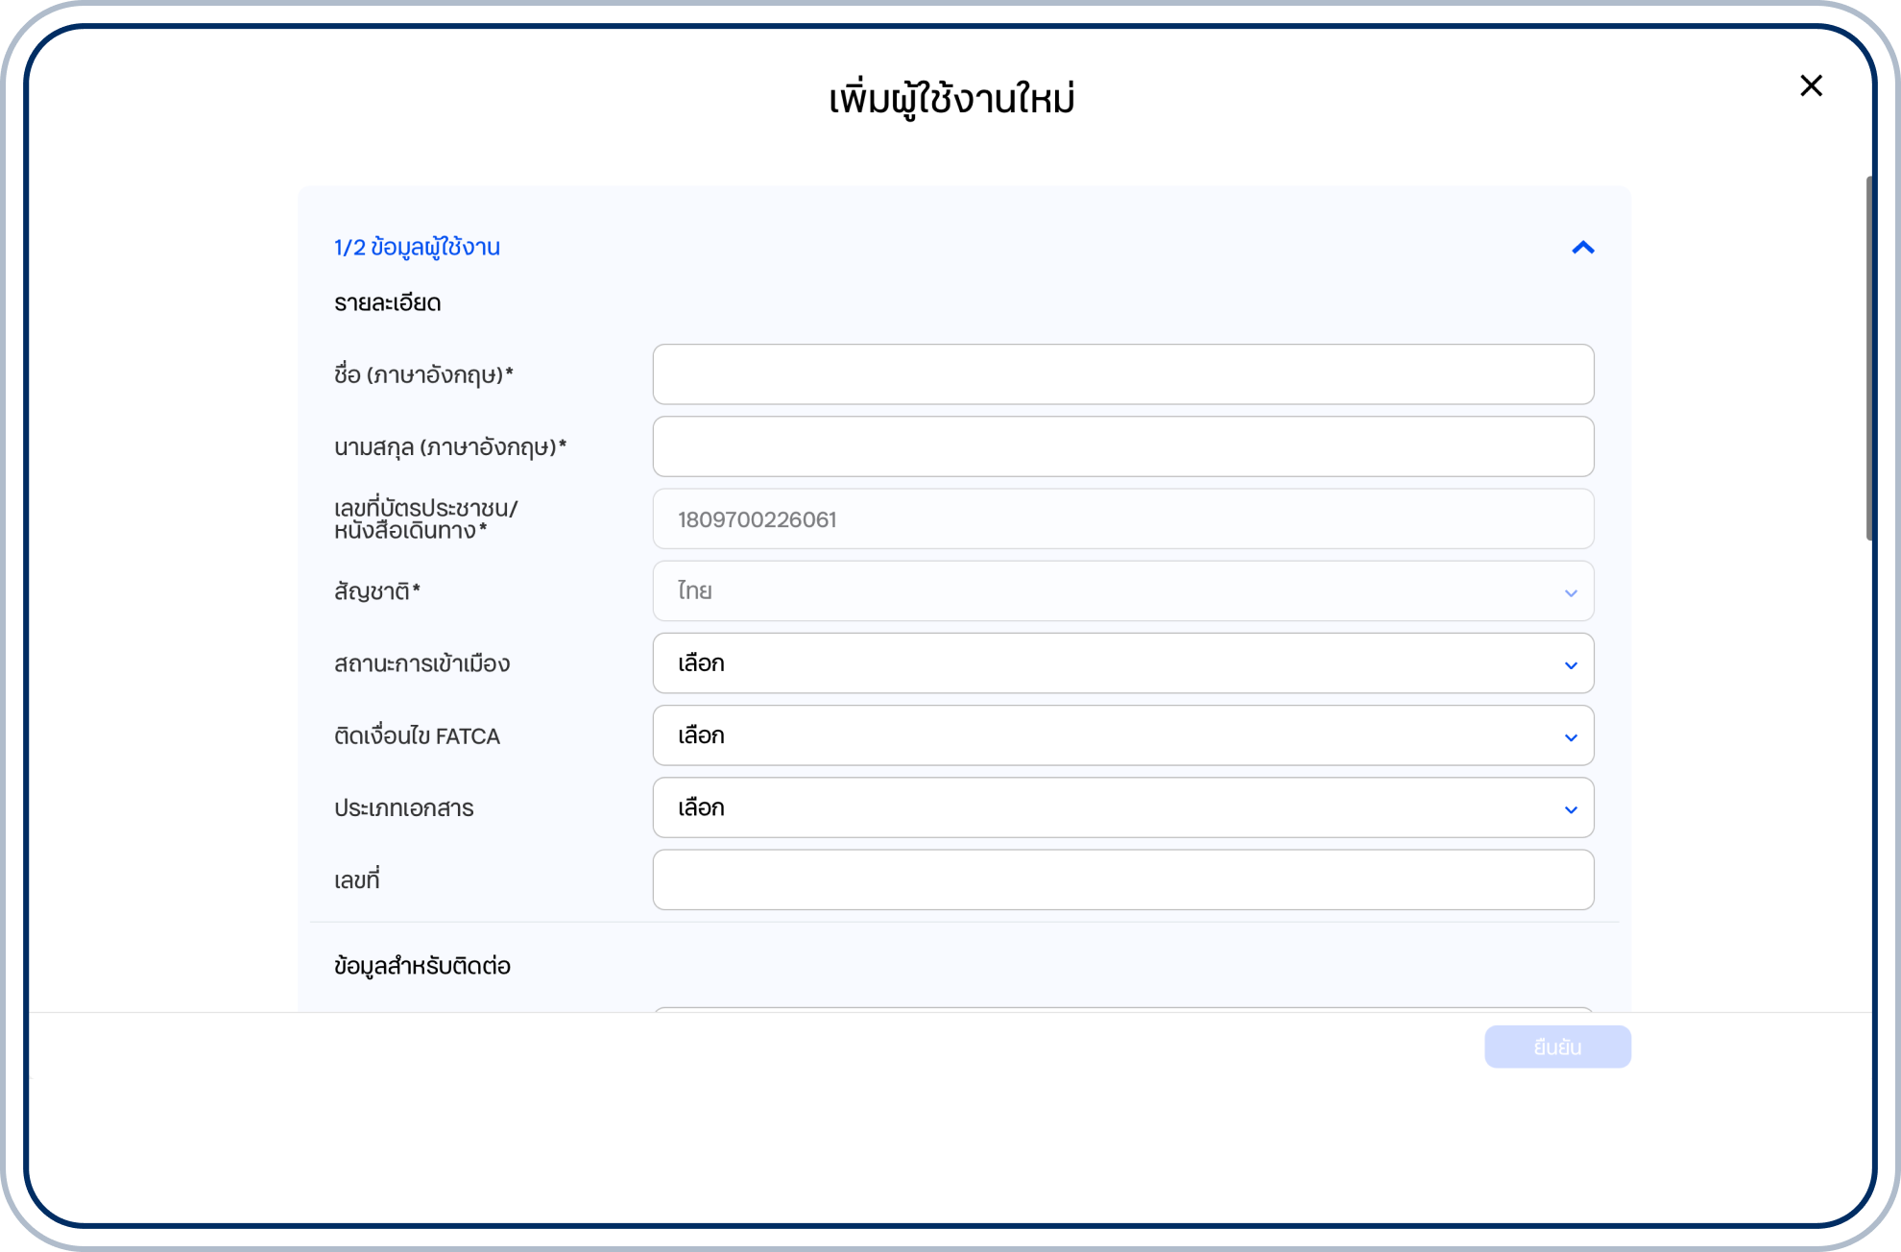Collapse the 1/2 ข้อมูลผู้ใช้งาน section chevron
This screenshot has height=1252, width=1901.
tap(1584, 248)
